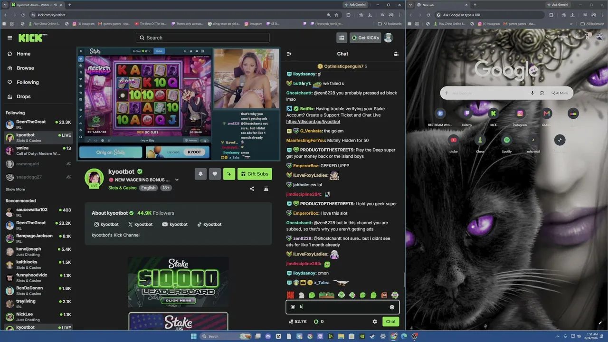Open RampageJackson in Recommended list
The height and width of the screenshot is (342, 608).
tap(38, 238)
